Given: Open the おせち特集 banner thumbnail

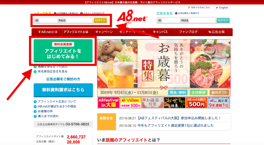Looking at the screenshot, I should [175, 103].
